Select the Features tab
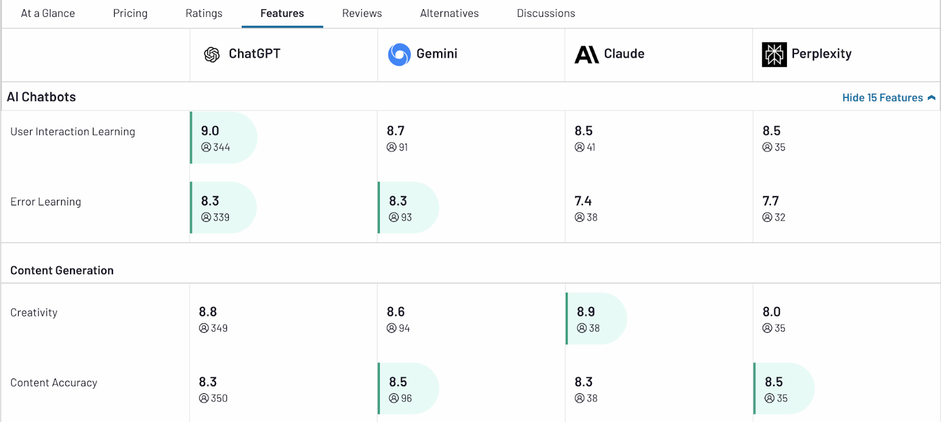Image resolution: width=941 pixels, height=422 pixels. coord(282,13)
